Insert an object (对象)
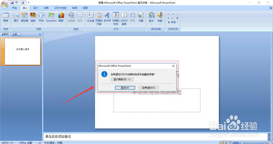The image size is (273, 144). 141,17
